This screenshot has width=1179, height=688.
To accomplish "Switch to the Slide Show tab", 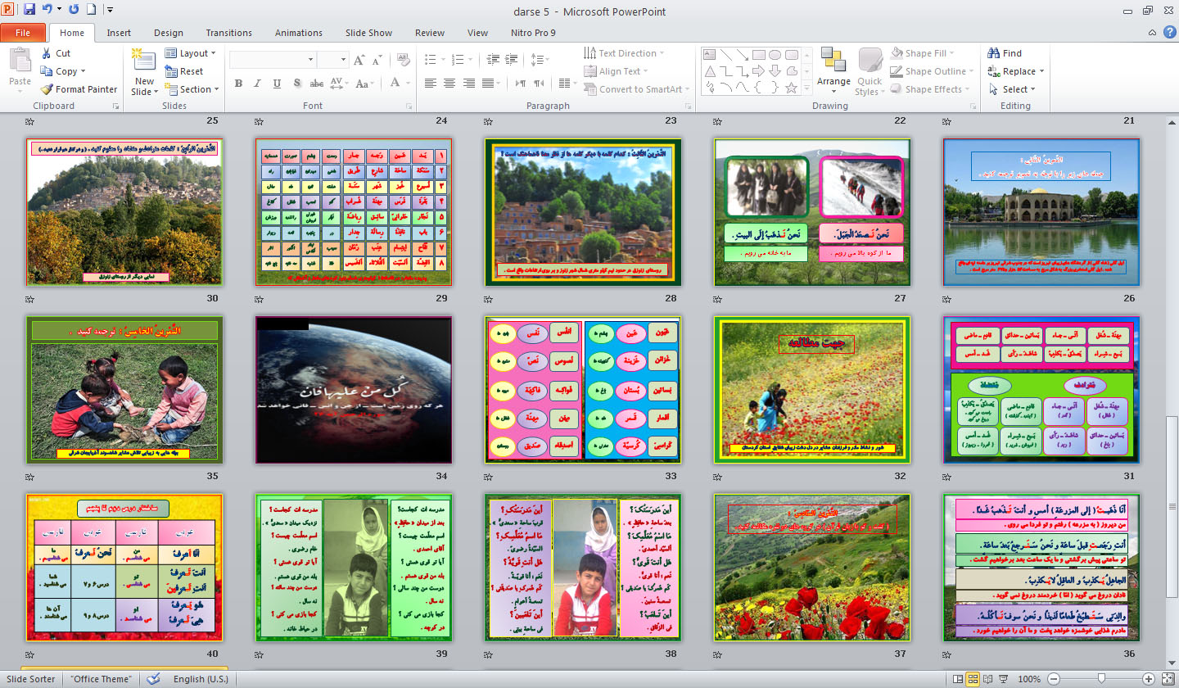I will tap(368, 33).
